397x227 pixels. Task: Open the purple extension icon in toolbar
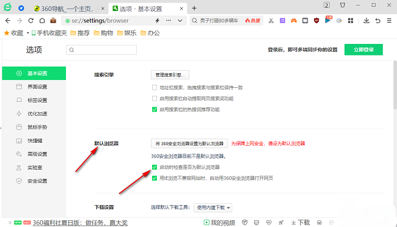pos(282,21)
